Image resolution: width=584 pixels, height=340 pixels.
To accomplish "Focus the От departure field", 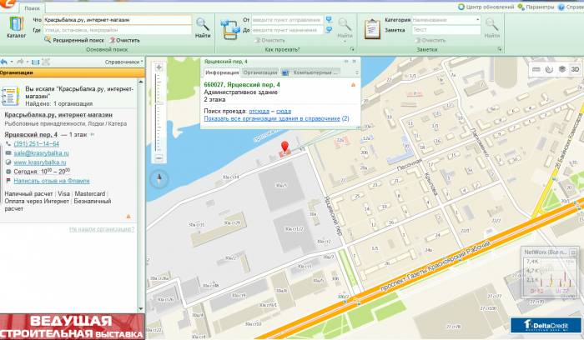I will 287,20.
